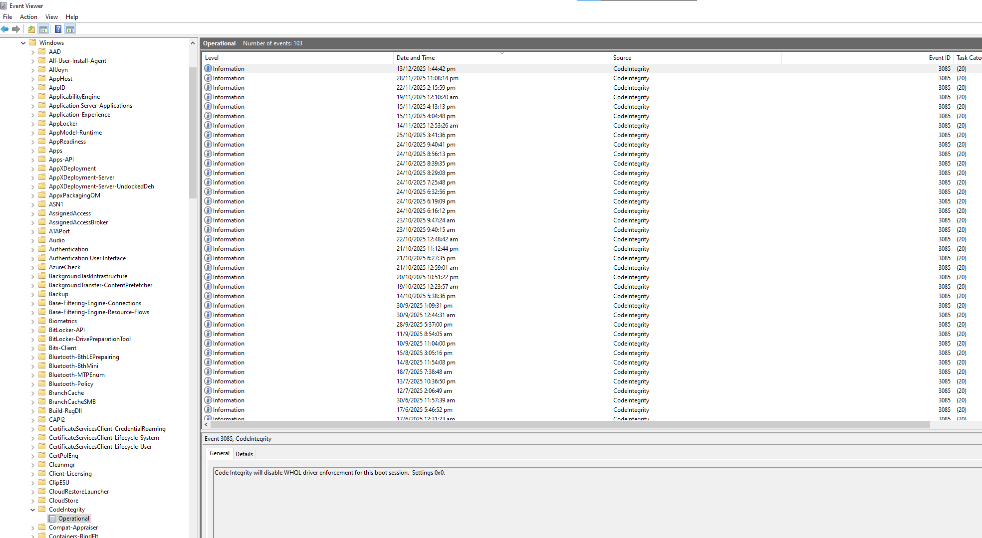Toggle Show/Hide Action Pane toolbar button

point(70,29)
